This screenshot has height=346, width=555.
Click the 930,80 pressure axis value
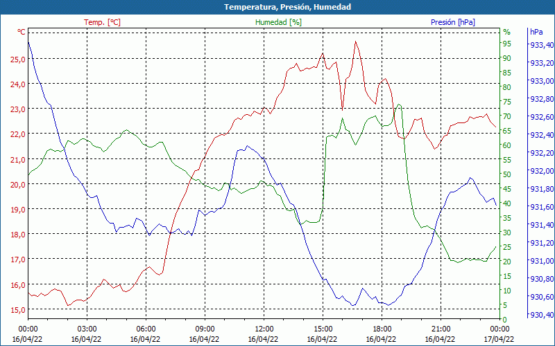pos(542,279)
